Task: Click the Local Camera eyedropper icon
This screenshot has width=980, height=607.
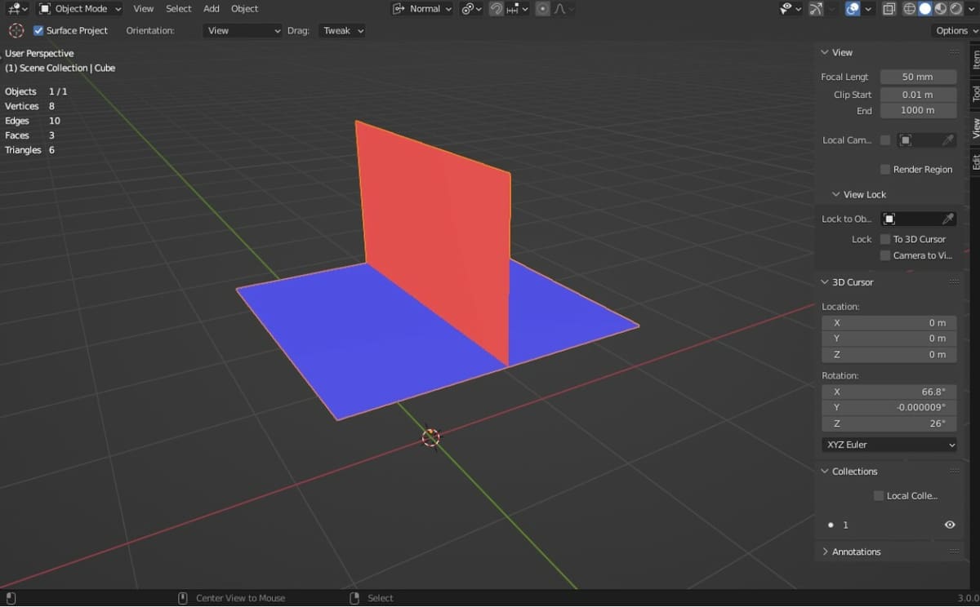Action: click(x=947, y=140)
